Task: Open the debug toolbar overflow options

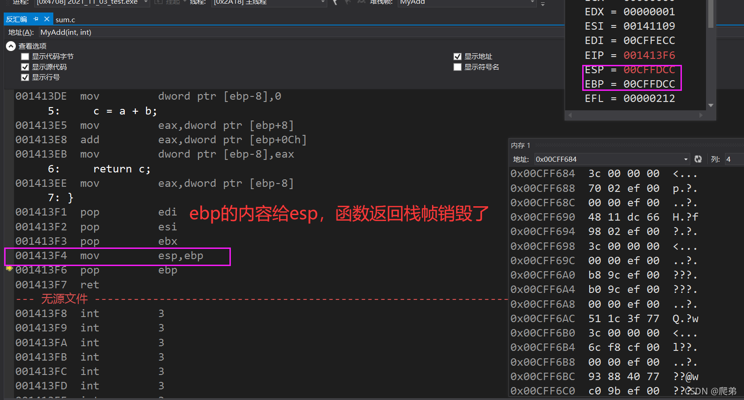Action: (543, 3)
